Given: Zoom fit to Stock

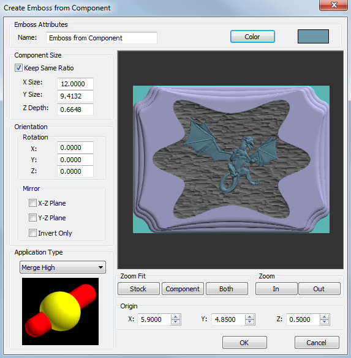Looking at the screenshot, I should click(x=138, y=289).
